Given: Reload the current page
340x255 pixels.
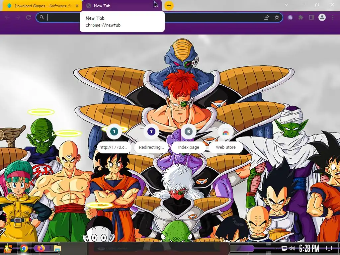Looking at the screenshot, I should (x=29, y=17).
